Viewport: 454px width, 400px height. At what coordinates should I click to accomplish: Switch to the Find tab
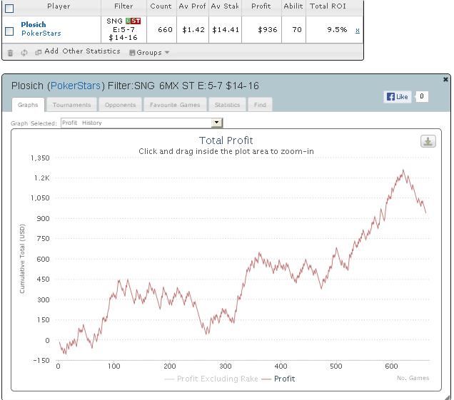[260, 105]
